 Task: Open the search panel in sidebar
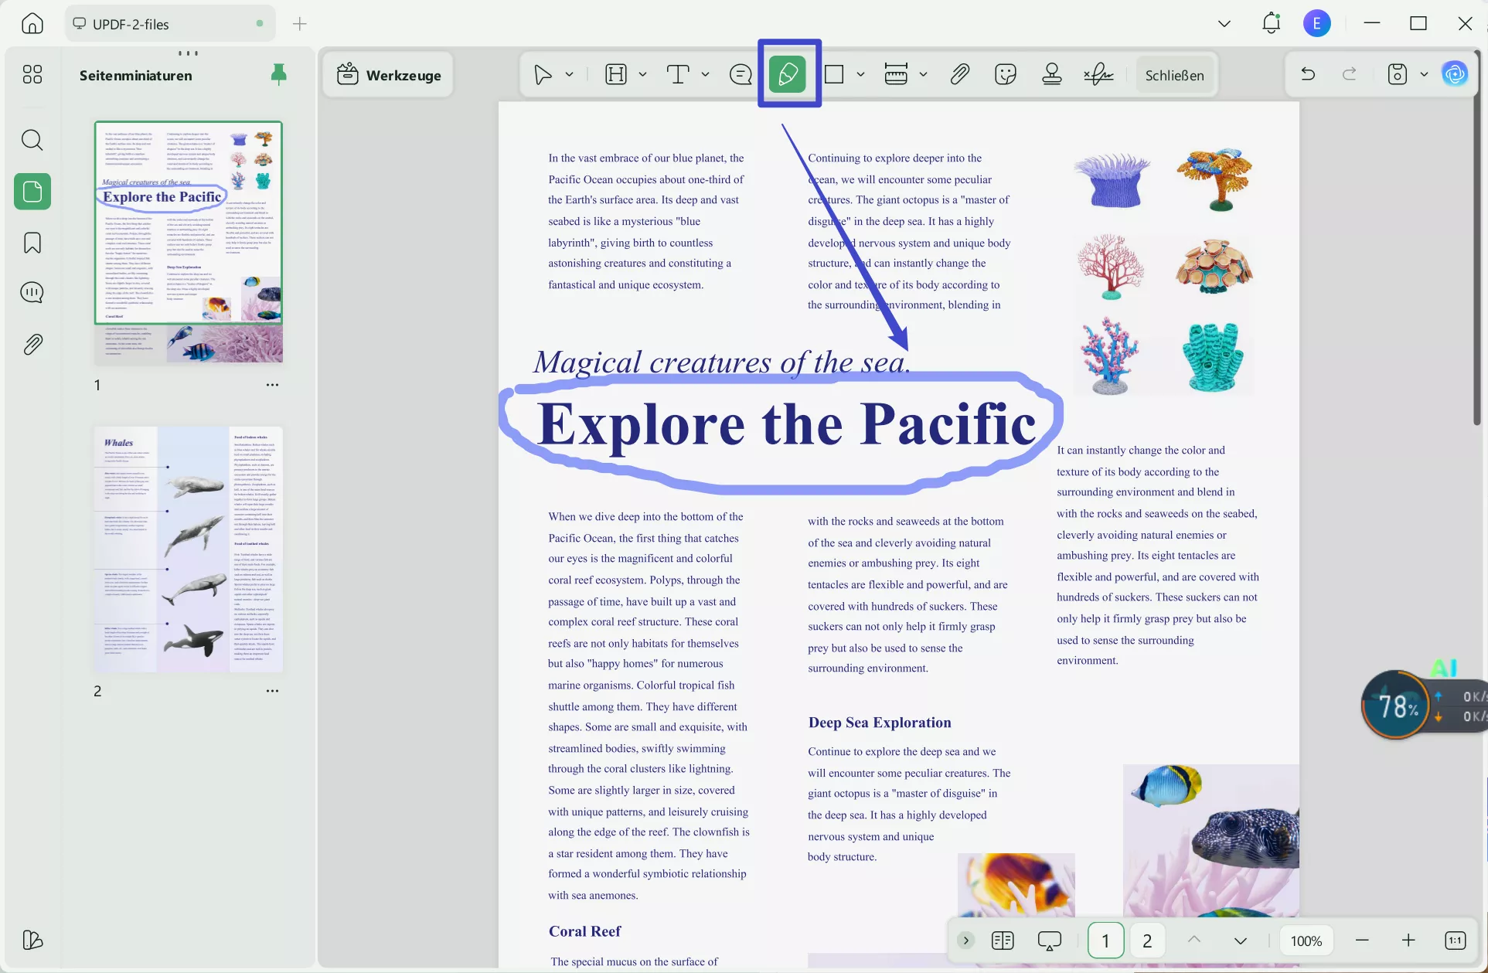point(32,140)
